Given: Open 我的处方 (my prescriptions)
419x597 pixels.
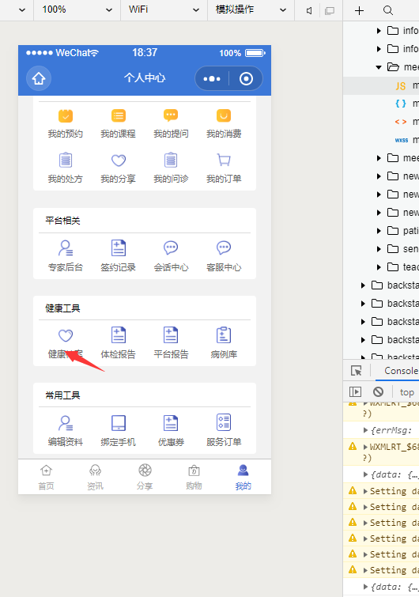Looking at the screenshot, I should click(66, 168).
